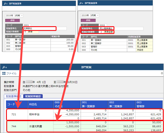Click the 001 第一営業部 column header
The image size is (164, 133).
(94, 104)
